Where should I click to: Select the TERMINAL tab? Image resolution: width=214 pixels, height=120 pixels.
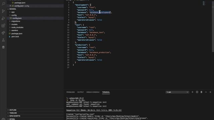pos(106,92)
